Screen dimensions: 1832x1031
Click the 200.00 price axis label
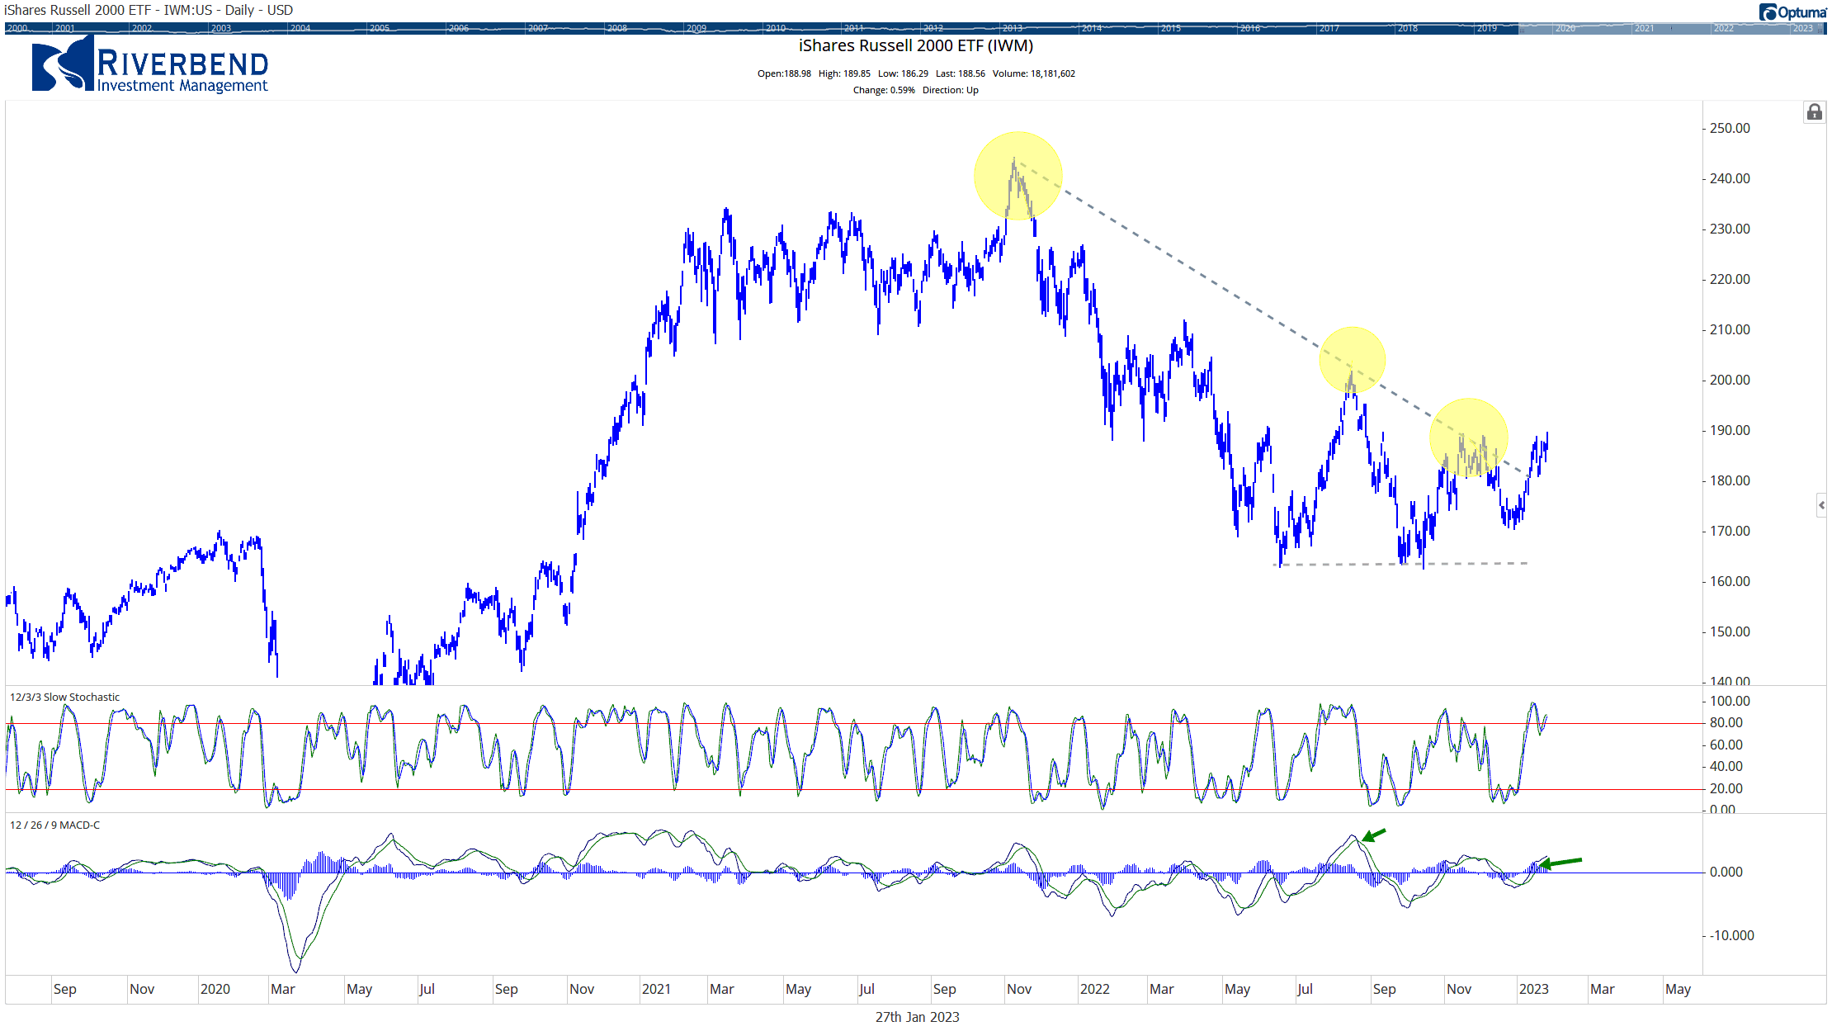tap(1730, 380)
